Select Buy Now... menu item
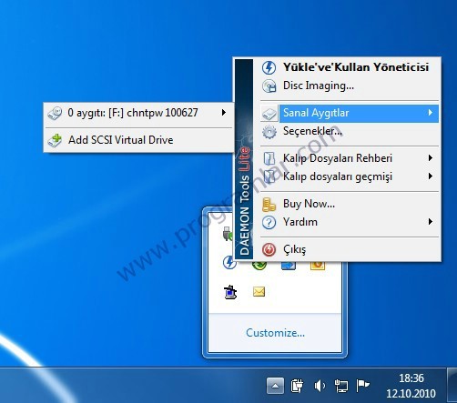Screen dimensions: 457x403 pyautogui.click(x=350, y=204)
